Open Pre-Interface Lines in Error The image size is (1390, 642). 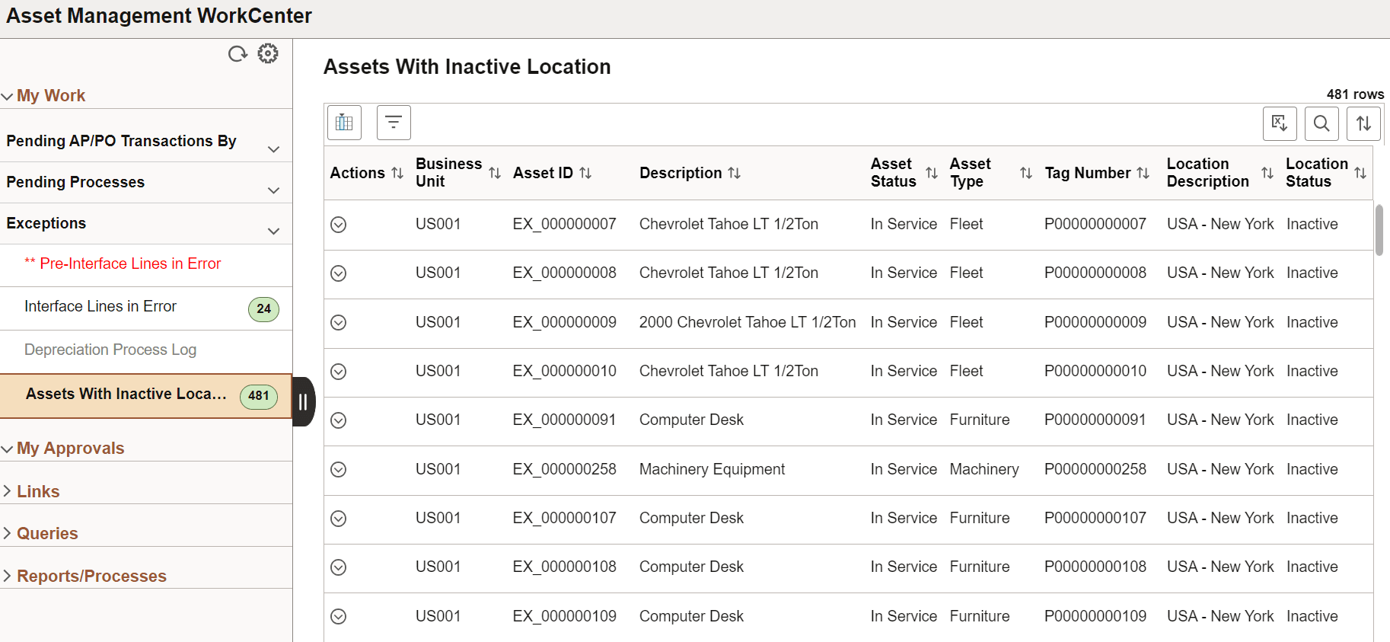[x=123, y=264]
